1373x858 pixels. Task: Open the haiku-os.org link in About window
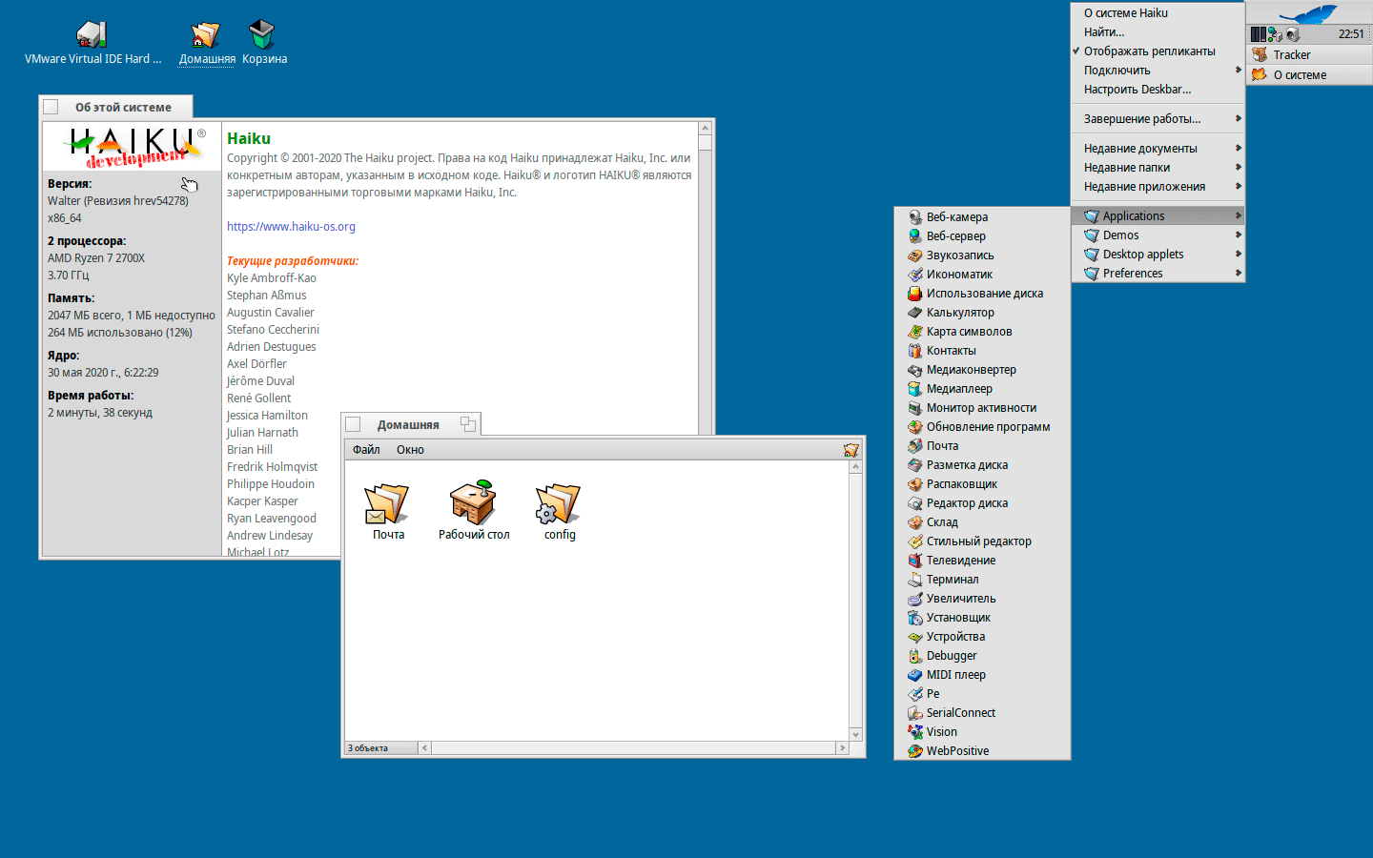click(291, 227)
